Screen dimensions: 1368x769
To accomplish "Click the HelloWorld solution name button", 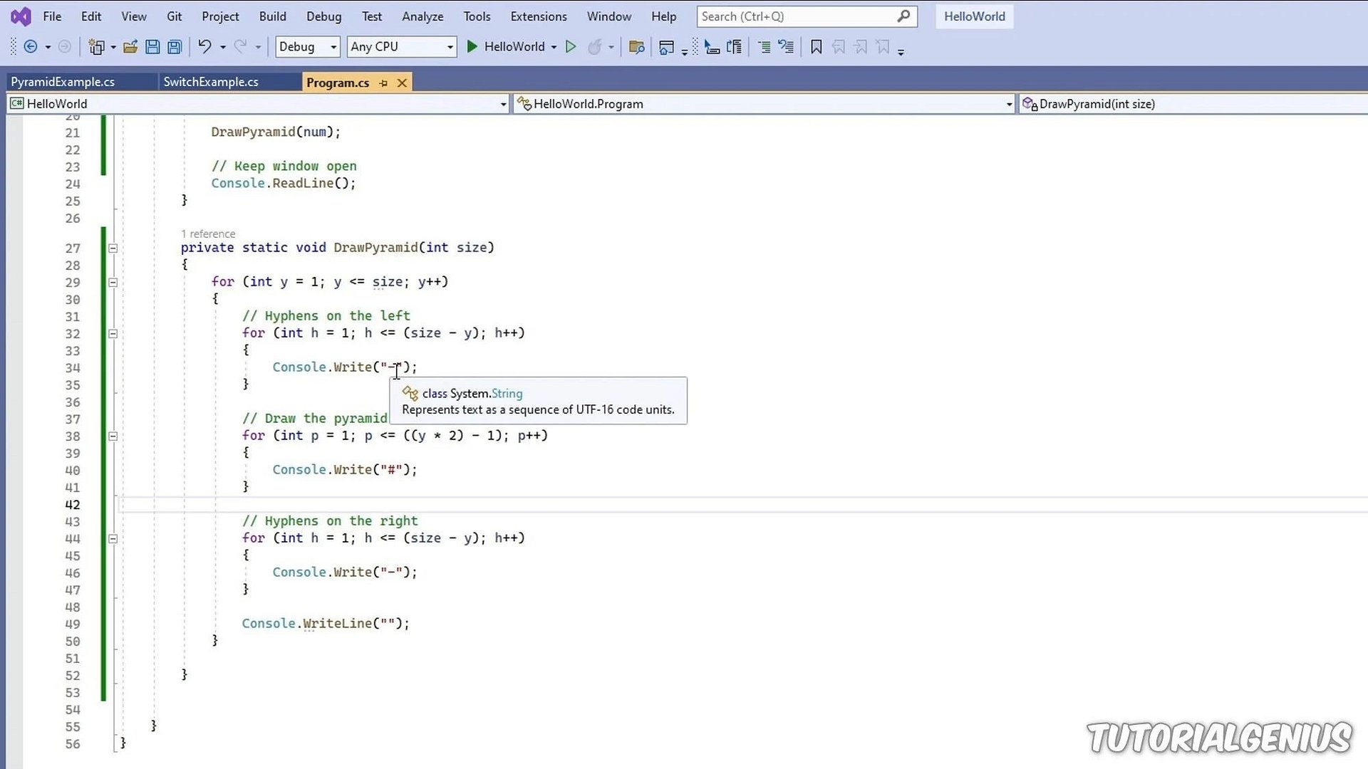I will 974,16.
